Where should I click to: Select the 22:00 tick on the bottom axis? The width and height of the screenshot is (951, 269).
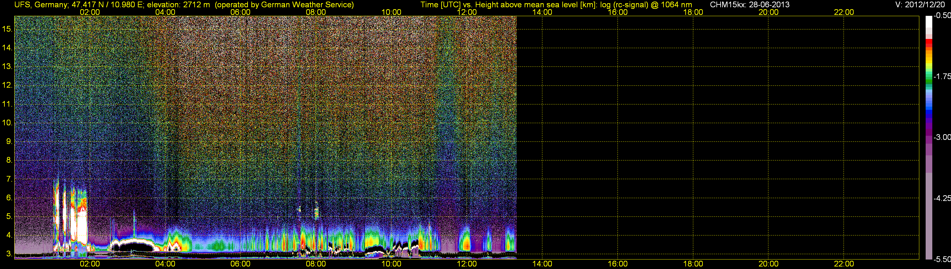[844, 264]
